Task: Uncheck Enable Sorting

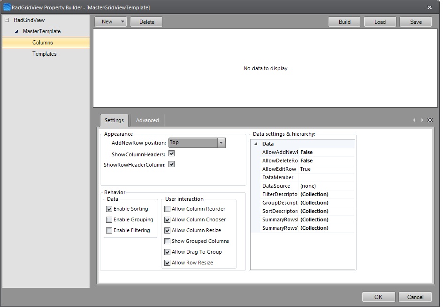Action: click(109, 209)
